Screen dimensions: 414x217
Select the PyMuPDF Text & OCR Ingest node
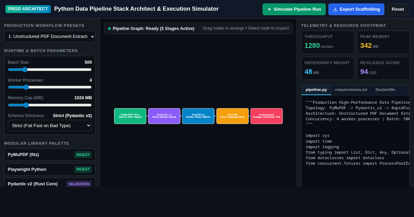[130, 116]
